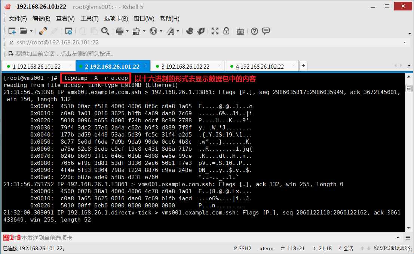The image size is (414, 254).
Task: Close tab 1 192.168.26.101:22
Action: 70,65
